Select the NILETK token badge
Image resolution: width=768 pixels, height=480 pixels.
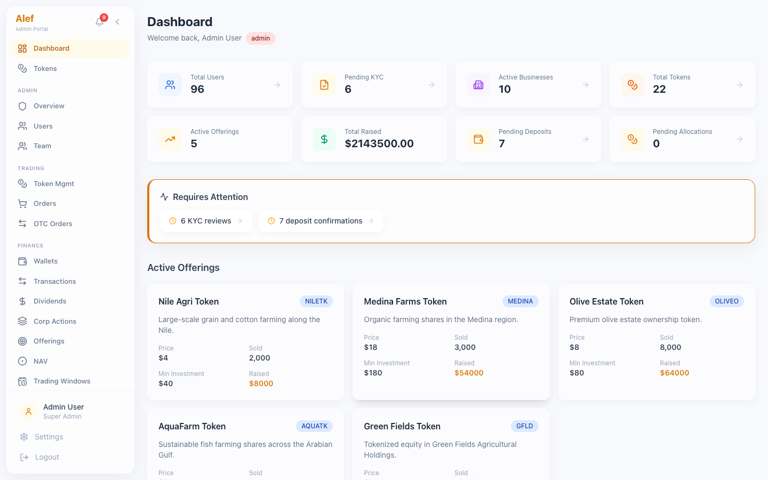pyautogui.click(x=316, y=301)
